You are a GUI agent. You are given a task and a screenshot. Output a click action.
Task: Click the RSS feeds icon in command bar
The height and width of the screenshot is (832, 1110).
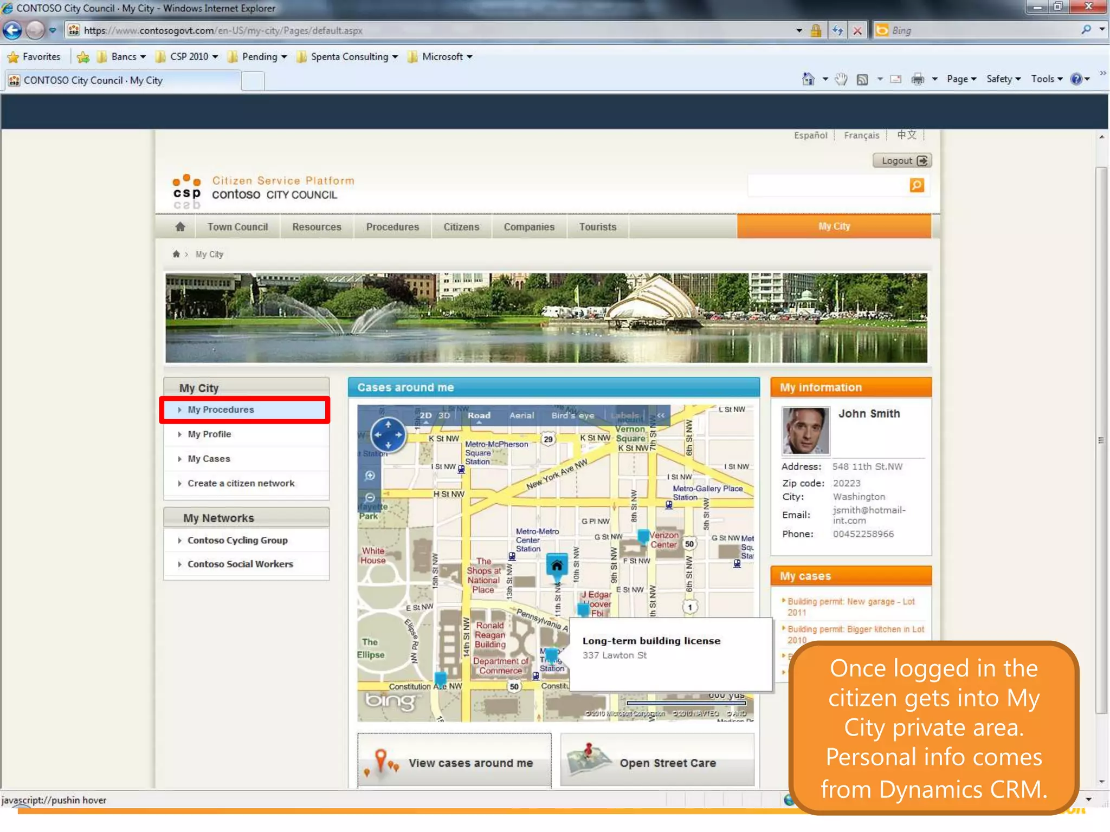[862, 80]
